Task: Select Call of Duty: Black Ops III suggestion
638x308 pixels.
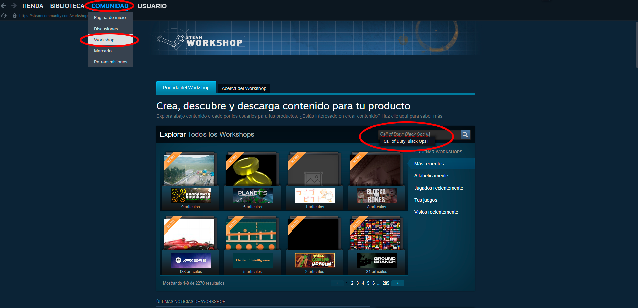Action: [407, 141]
